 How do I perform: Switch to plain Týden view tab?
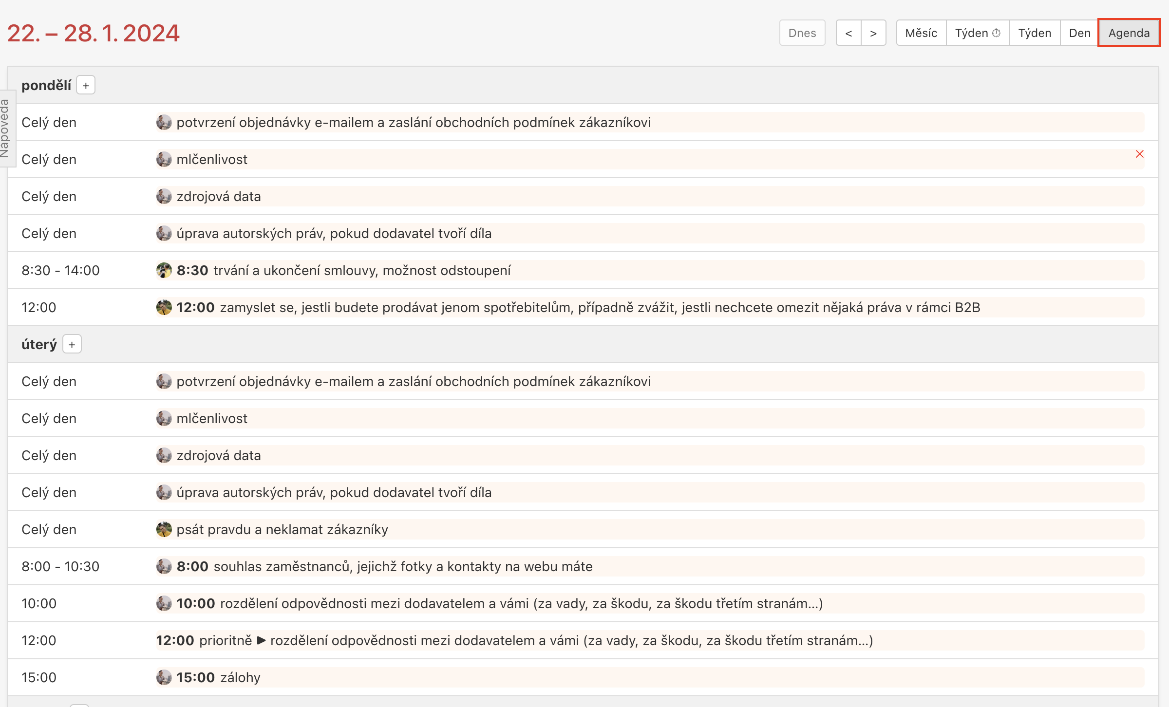(1035, 33)
